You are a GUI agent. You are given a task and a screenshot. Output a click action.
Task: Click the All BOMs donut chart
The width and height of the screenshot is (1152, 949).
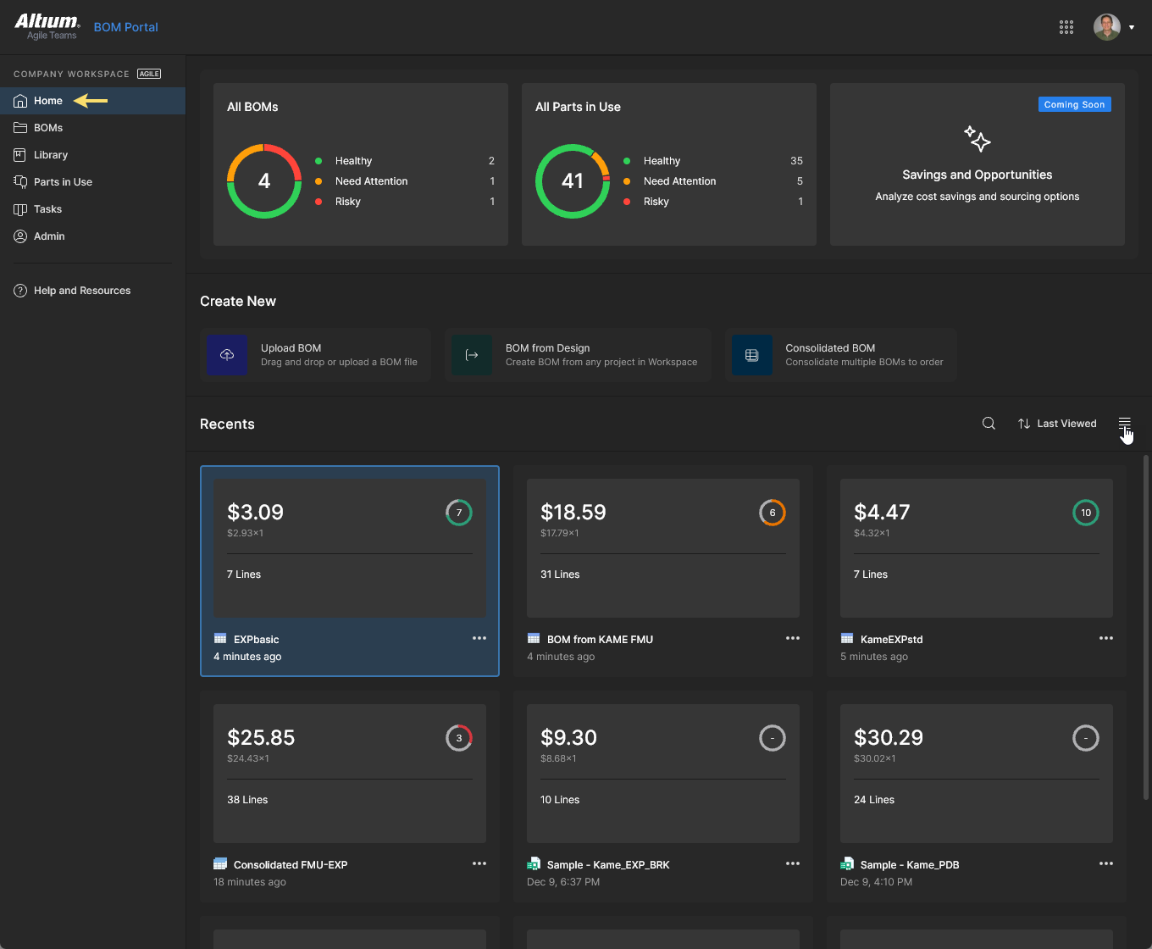pos(264,181)
